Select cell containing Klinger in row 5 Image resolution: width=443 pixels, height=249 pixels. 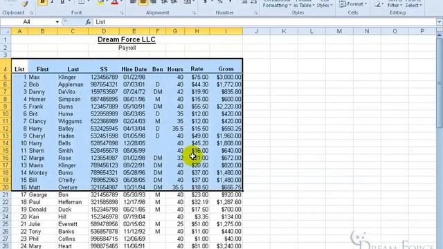pyautogui.click(x=72, y=77)
